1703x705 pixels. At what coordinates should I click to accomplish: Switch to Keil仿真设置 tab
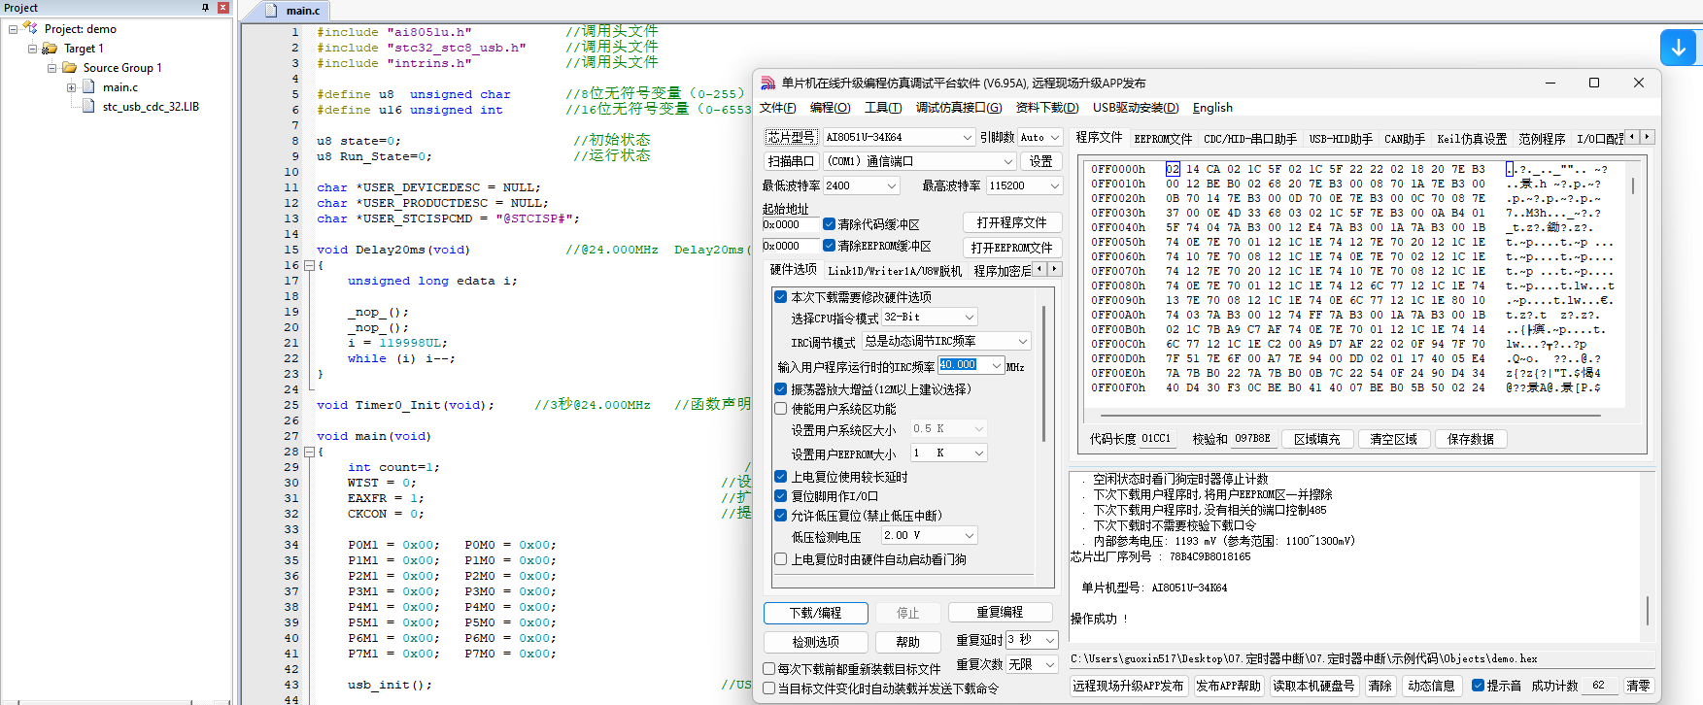1472,139
